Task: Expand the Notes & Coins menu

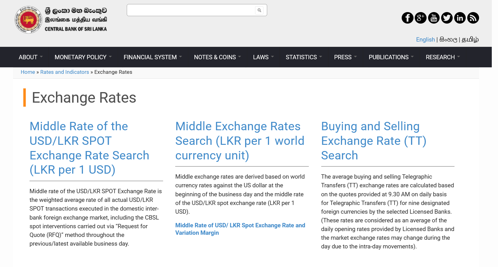Action: (217, 57)
